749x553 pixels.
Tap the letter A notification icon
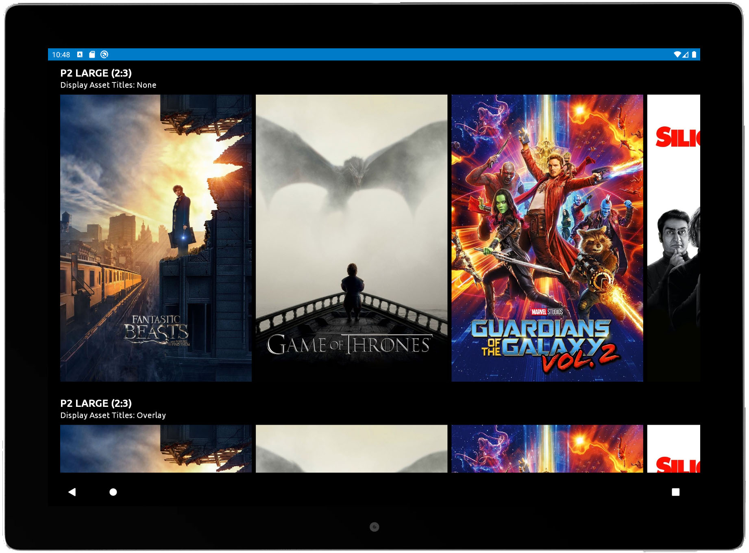click(80, 54)
